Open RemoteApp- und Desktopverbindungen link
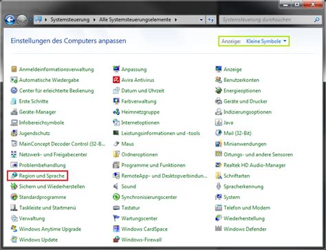The image size is (326, 250). 164,176
